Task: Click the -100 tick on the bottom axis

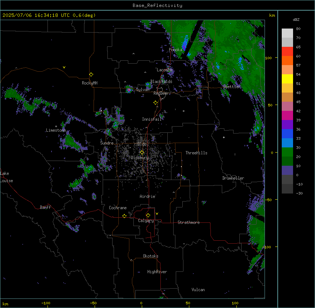Action: tap(46, 303)
